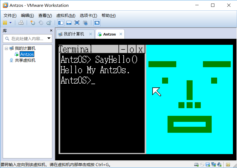Enter full screen mode via the toolbar icon

77,23
